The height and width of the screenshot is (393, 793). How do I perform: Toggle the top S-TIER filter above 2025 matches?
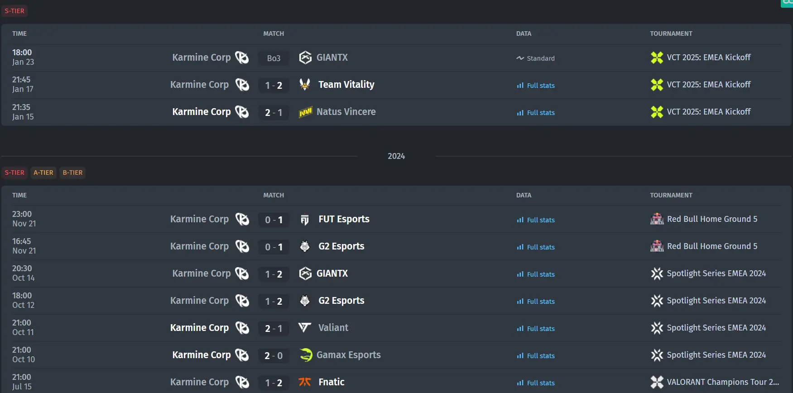(14, 11)
